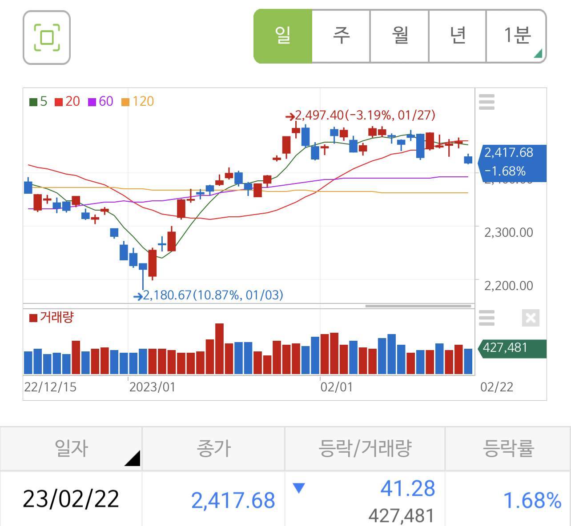Click the blue down-triangle change indicator

(x=299, y=488)
